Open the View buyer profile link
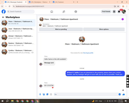The width and height of the screenshot is (129, 103). pyautogui.click(x=88, y=53)
